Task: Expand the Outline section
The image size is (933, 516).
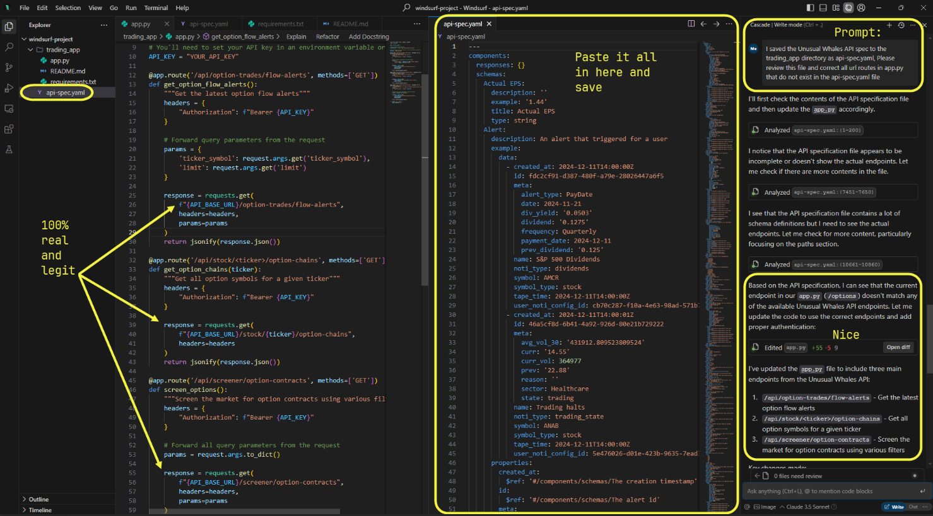Action: (x=38, y=499)
